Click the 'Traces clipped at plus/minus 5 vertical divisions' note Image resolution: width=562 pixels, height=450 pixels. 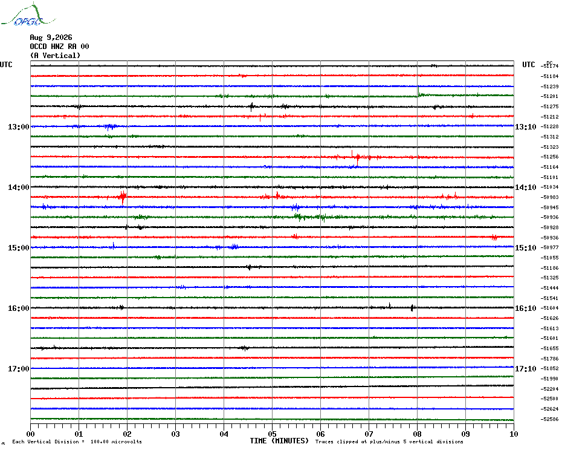pyautogui.click(x=389, y=442)
